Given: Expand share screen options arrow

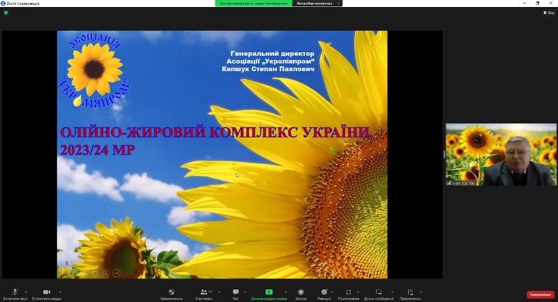Looking at the screenshot, I should (286, 292).
